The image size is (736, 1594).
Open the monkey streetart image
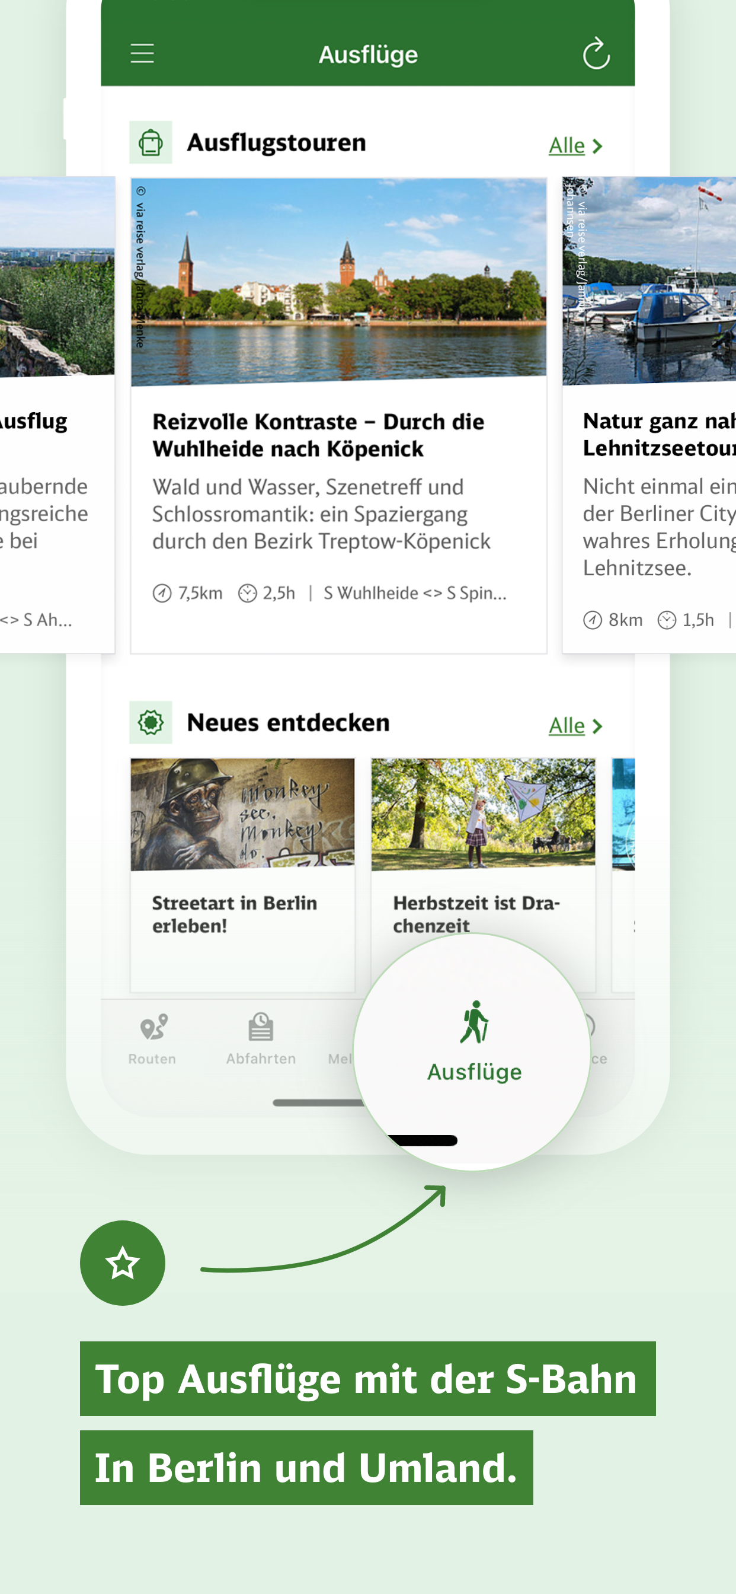tap(242, 814)
